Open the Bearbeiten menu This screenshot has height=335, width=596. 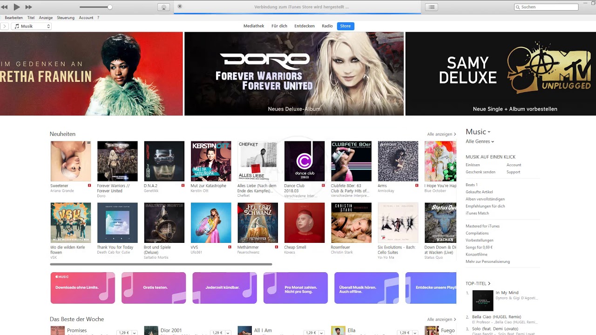coord(14,18)
